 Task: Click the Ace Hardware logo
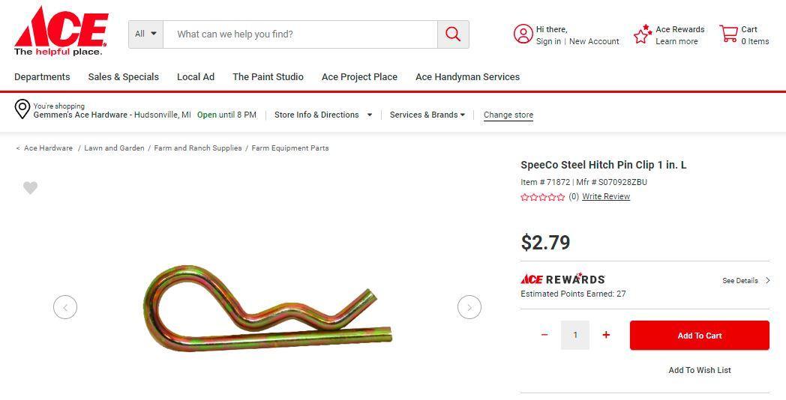61,31
